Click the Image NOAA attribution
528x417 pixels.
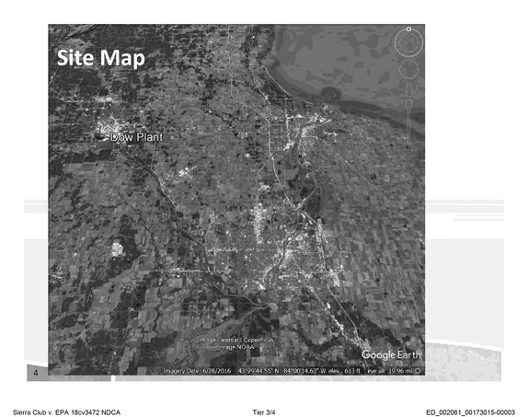[x=236, y=347]
